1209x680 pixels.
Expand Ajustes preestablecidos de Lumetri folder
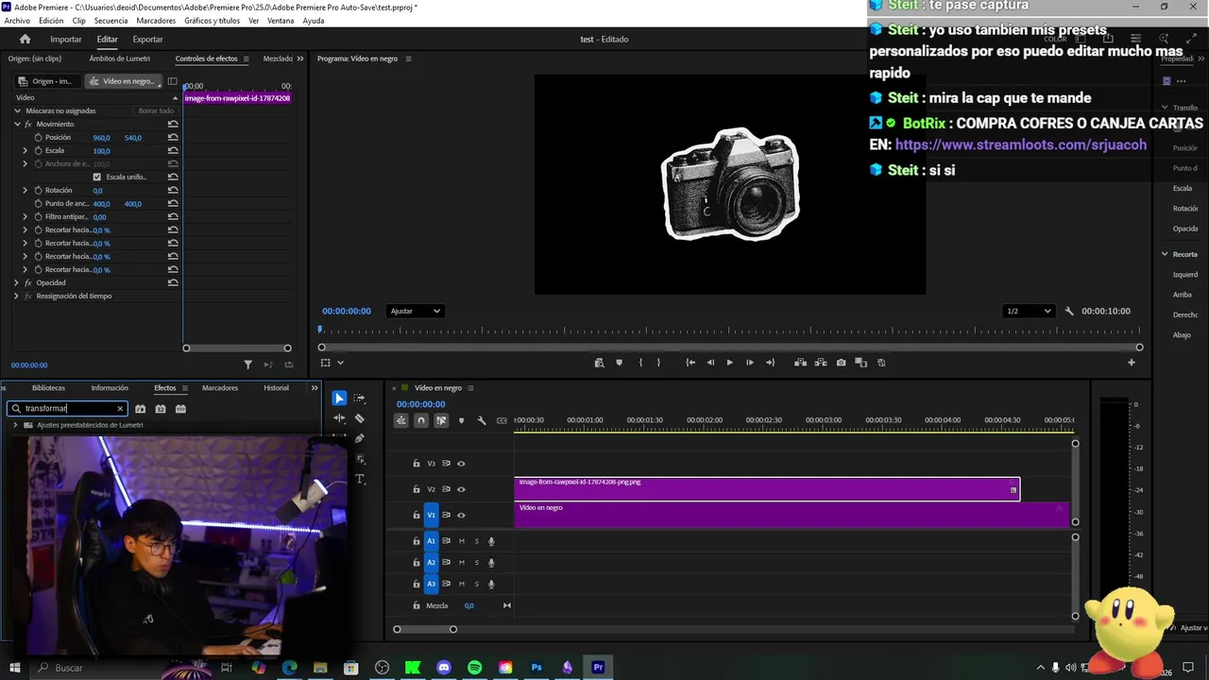(x=15, y=425)
